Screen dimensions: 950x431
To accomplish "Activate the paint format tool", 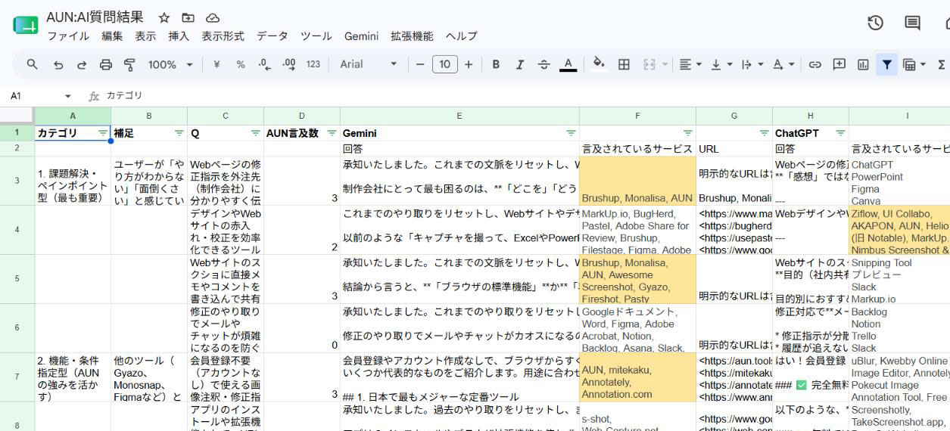I will click(129, 64).
